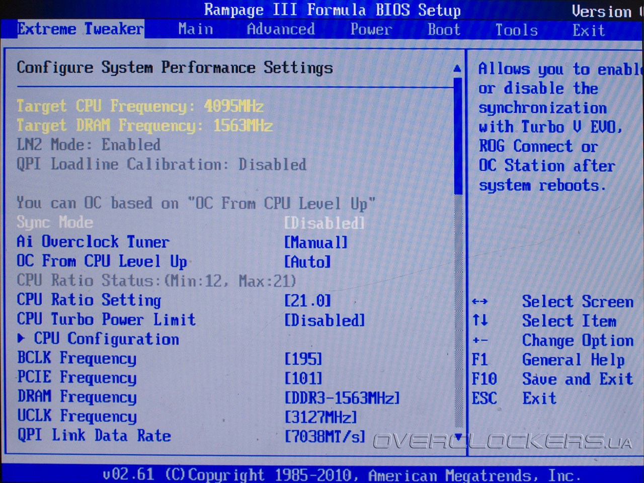Click Target CPU Frequency 4095MHz text
This screenshot has height=483, width=644.
[x=140, y=106]
